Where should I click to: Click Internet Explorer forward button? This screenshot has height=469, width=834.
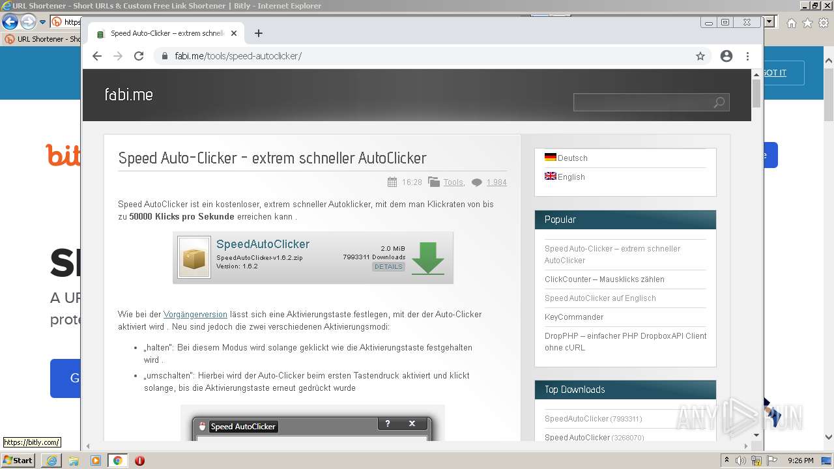click(x=28, y=21)
